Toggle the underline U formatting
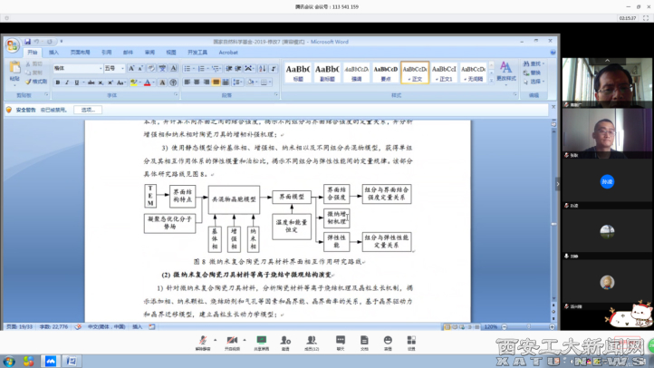 point(75,82)
